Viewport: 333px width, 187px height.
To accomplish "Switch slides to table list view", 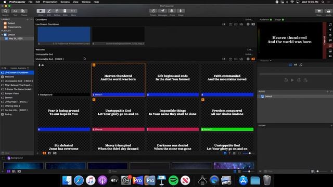I will [234, 153].
